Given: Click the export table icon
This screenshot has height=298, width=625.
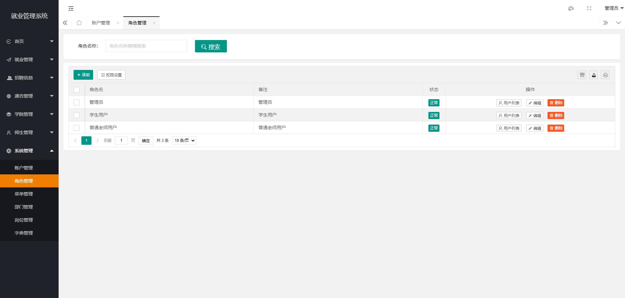Looking at the screenshot, I should (594, 75).
